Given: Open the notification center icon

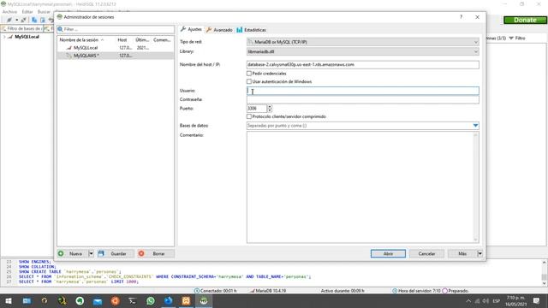Looking at the screenshot, I should tap(537, 300).
